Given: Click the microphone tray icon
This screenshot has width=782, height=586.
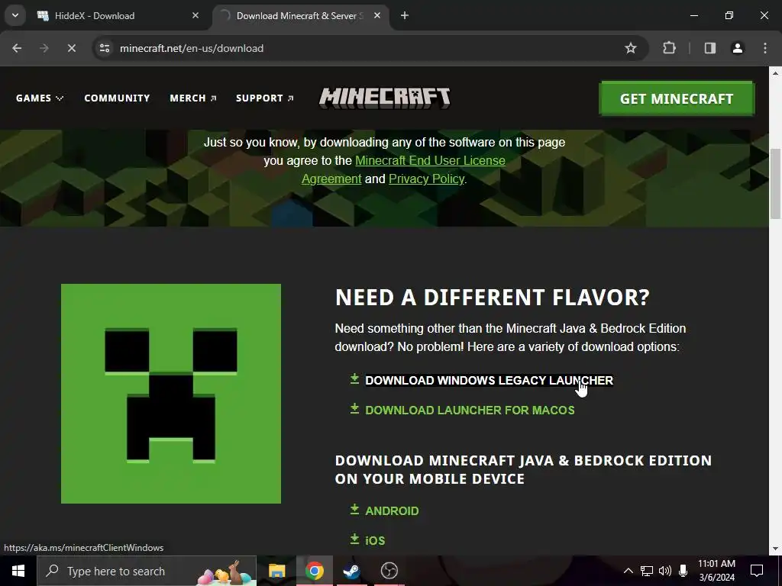Looking at the screenshot, I should click(x=683, y=571).
